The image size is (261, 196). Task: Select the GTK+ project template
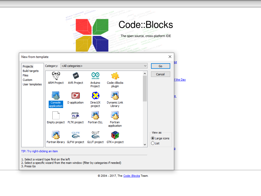pyautogui.click(x=115, y=137)
